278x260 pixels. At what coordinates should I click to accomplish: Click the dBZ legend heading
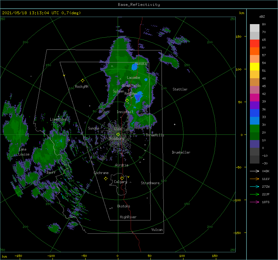262,16
